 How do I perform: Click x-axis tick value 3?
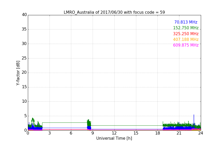(50, 133)
